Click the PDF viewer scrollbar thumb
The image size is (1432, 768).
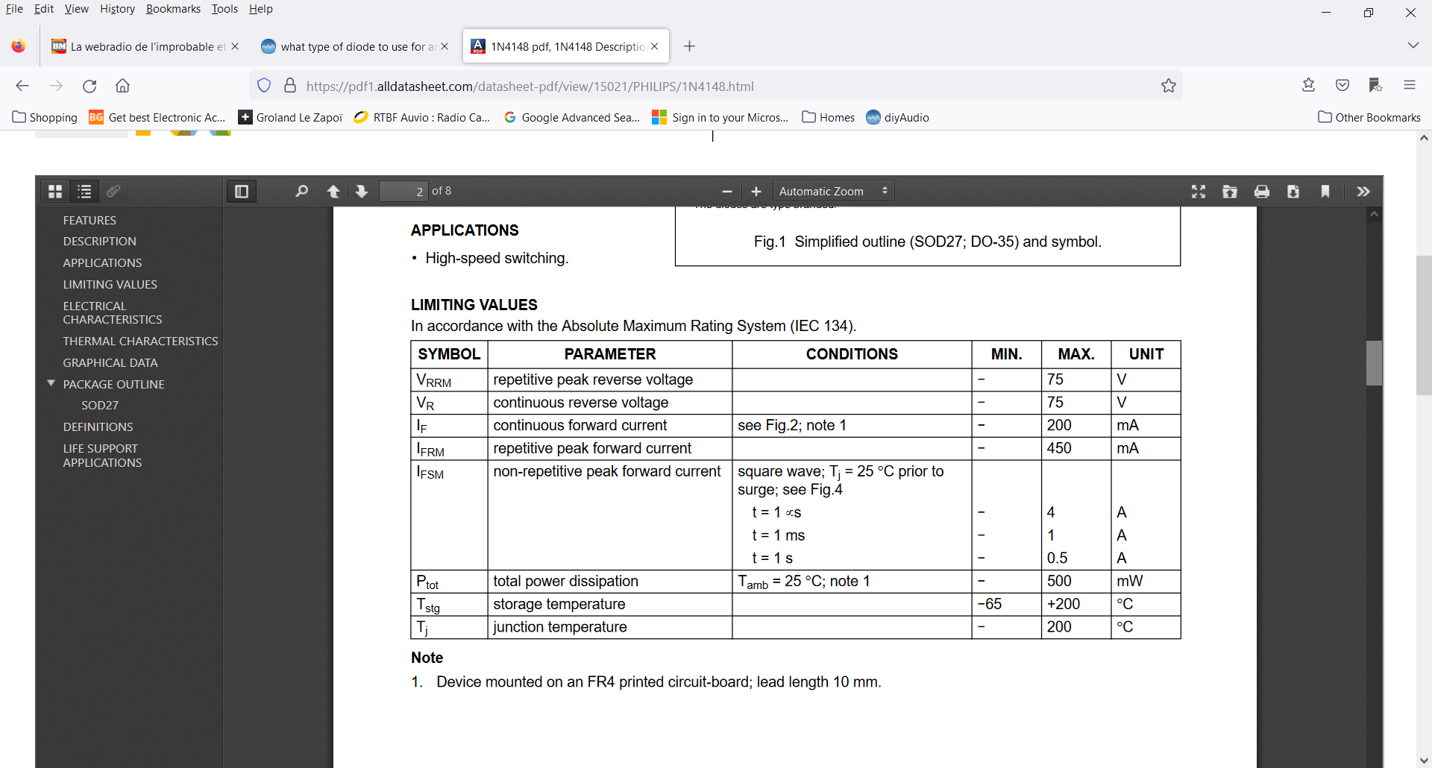(x=1374, y=363)
